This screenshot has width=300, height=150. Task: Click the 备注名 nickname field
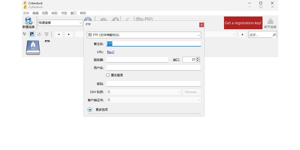click(x=153, y=43)
